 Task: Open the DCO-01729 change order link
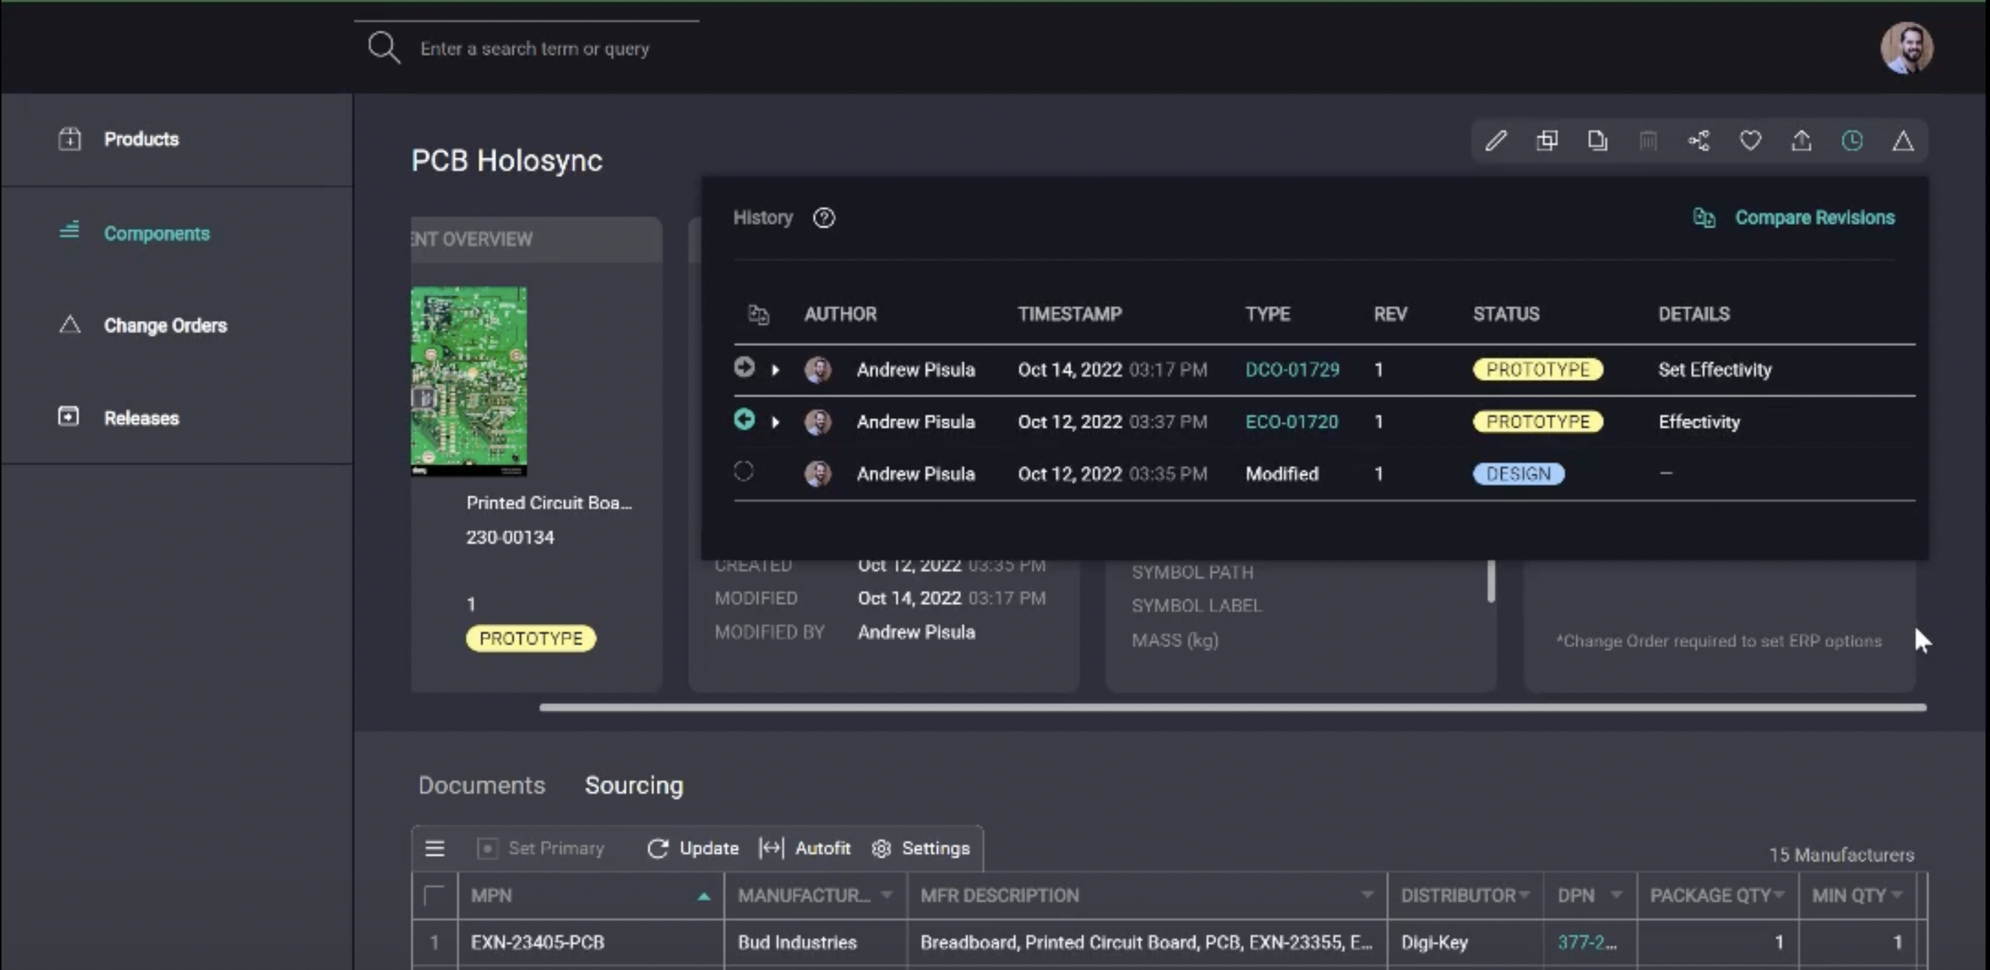click(x=1292, y=370)
